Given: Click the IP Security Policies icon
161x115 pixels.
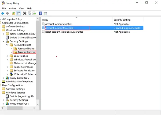Looking at the screenshot, I should [x=11, y=74].
